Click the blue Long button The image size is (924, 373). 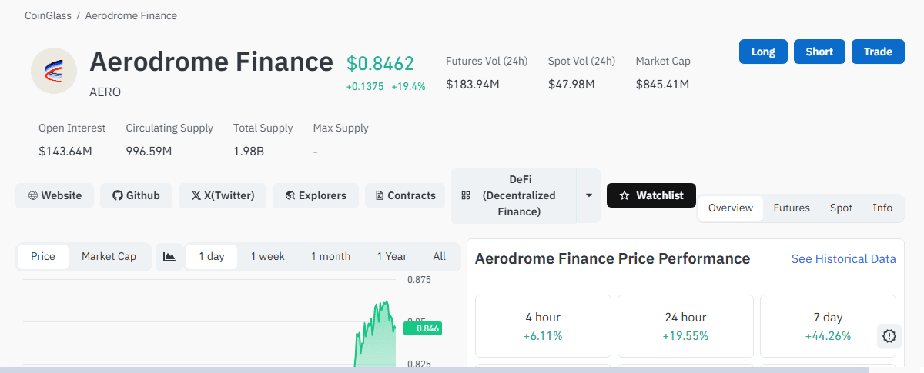point(763,52)
